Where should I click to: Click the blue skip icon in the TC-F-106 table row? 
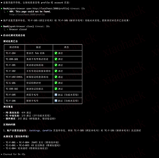(56, 101)
